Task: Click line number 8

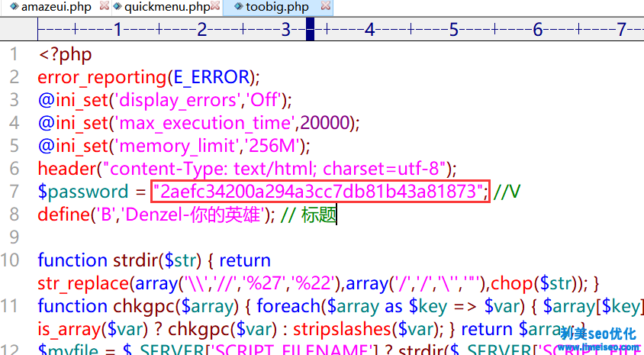Action: tap(14, 214)
